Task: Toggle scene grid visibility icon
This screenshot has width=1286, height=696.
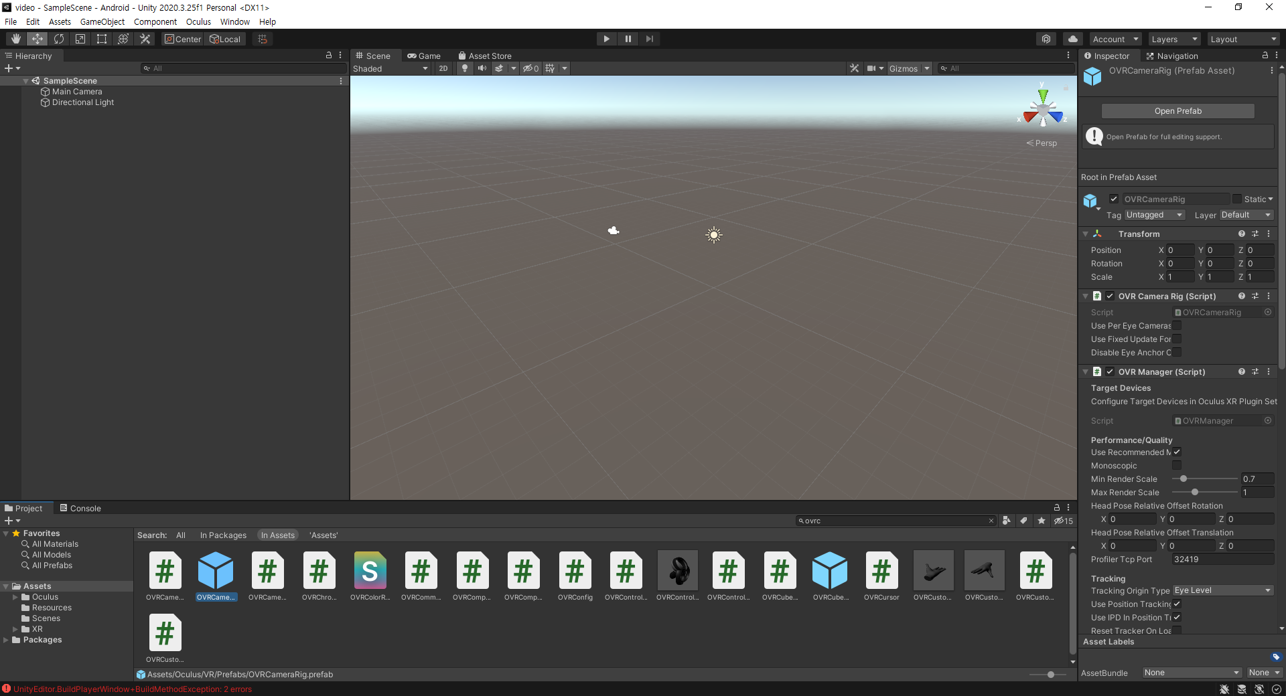Action: 550,68
